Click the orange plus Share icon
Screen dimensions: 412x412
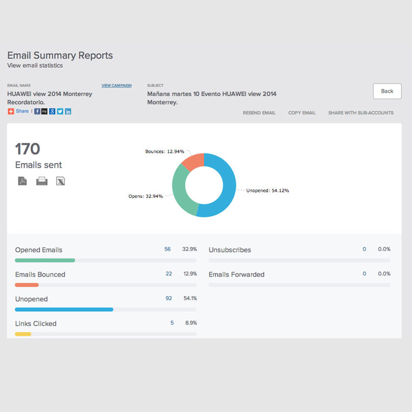[11, 111]
